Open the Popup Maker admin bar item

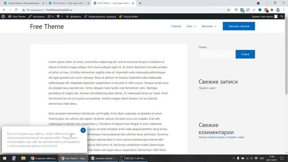[x=129, y=17]
